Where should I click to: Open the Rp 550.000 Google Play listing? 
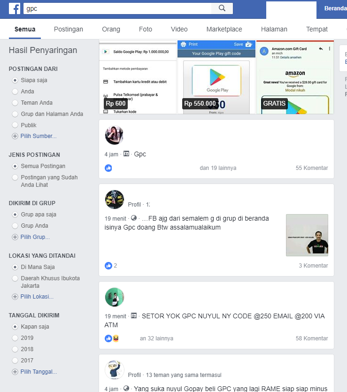[x=216, y=77]
